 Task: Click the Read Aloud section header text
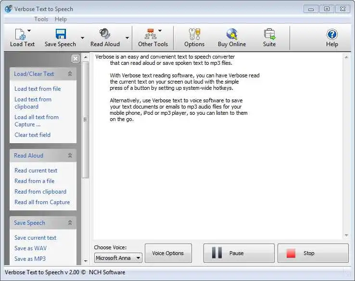(x=28, y=156)
